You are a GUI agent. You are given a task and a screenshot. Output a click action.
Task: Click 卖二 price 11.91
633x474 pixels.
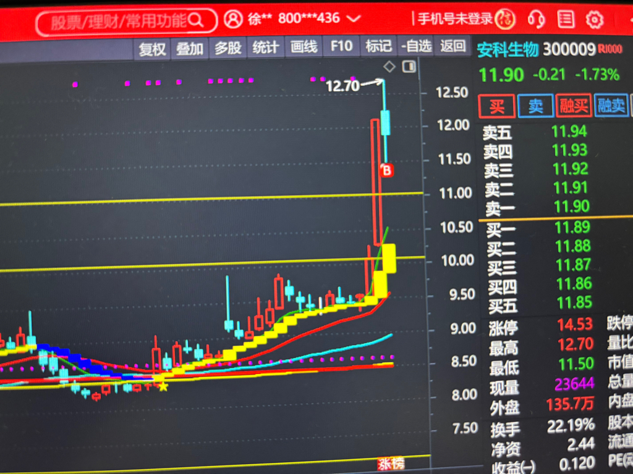tap(571, 188)
